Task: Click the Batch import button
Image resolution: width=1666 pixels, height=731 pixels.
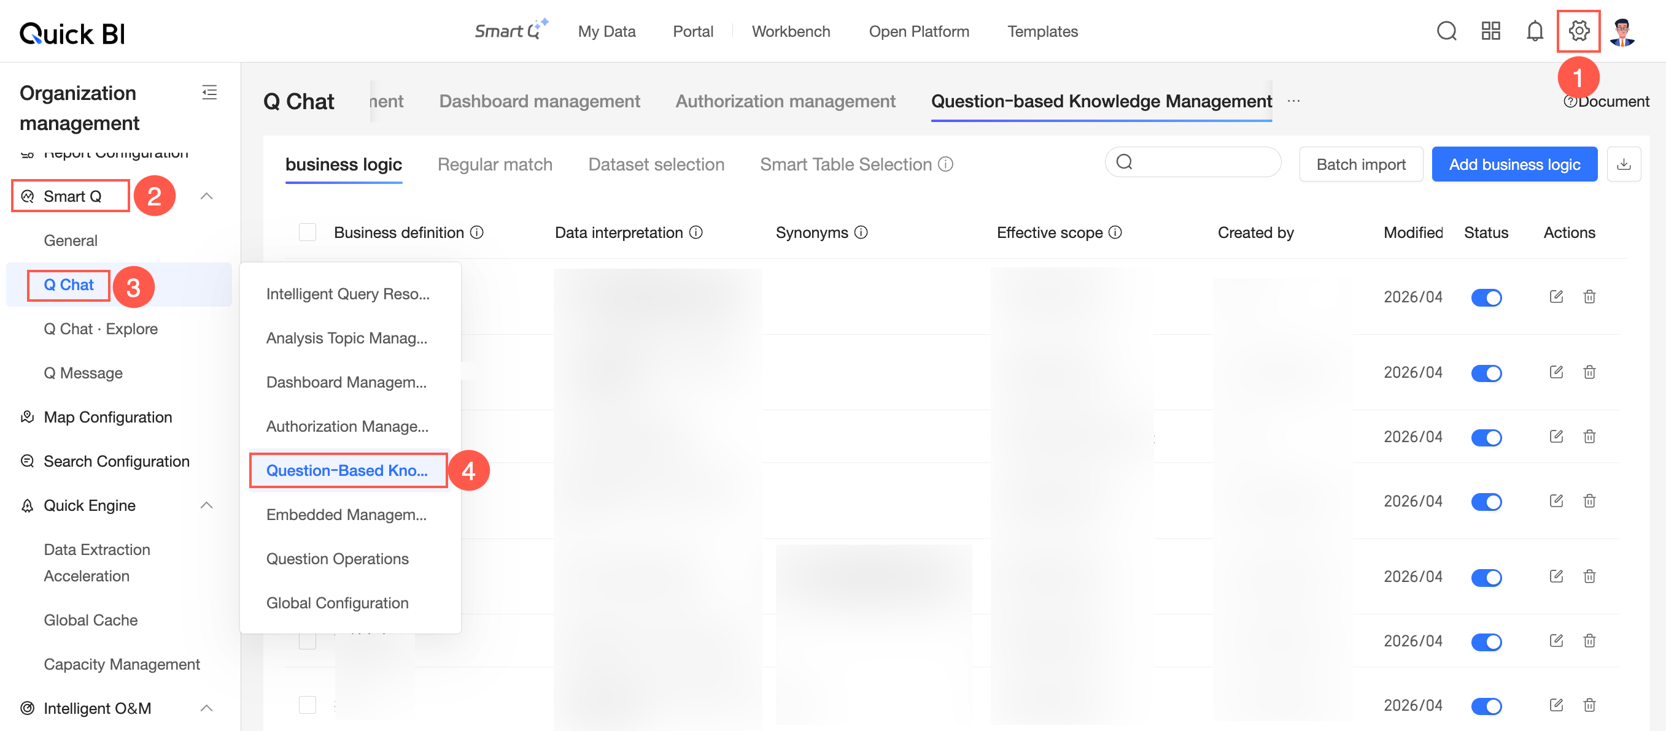Action: point(1361,164)
